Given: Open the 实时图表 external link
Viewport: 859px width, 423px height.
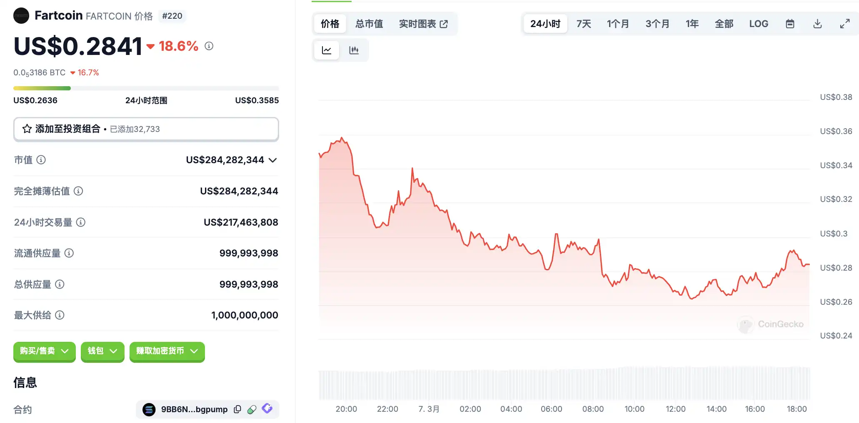Looking at the screenshot, I should [x=423, y=24].
